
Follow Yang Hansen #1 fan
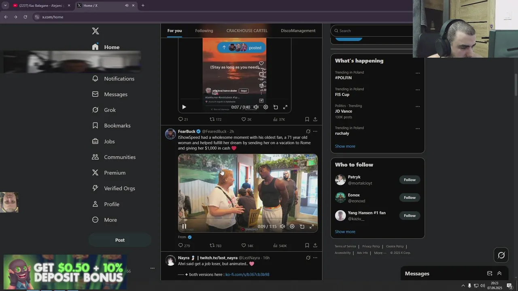pyautogui.click(x=410, y=215)
